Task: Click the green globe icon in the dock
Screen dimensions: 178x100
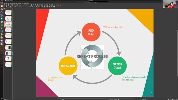Action: point(2,34)
